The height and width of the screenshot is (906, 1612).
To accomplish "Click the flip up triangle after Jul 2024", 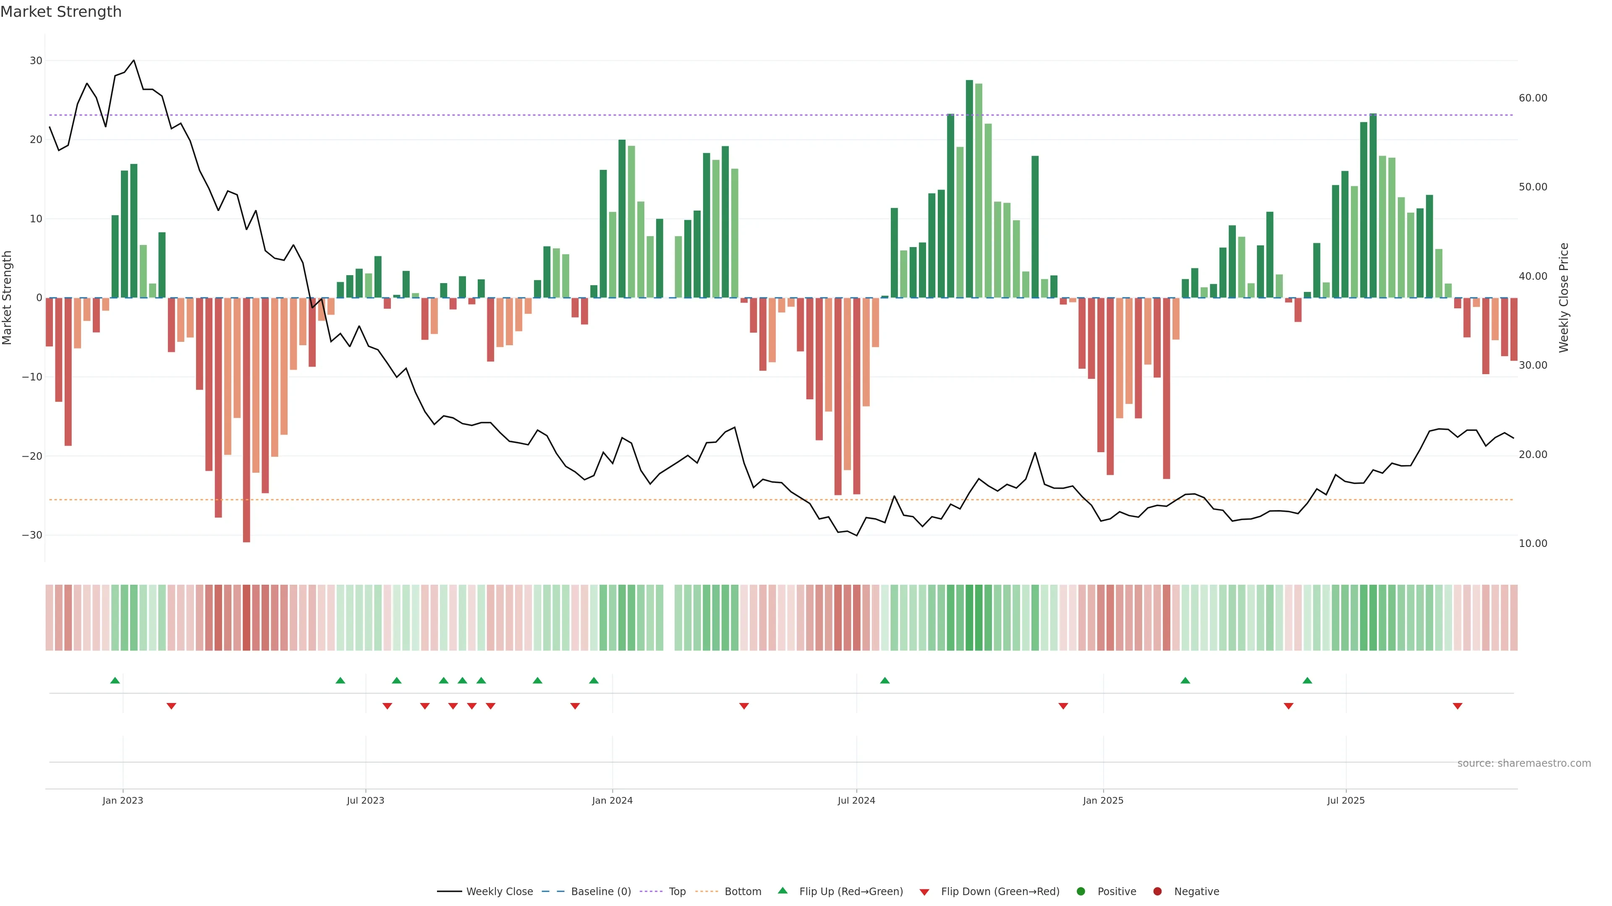I will tap(885, 680).
